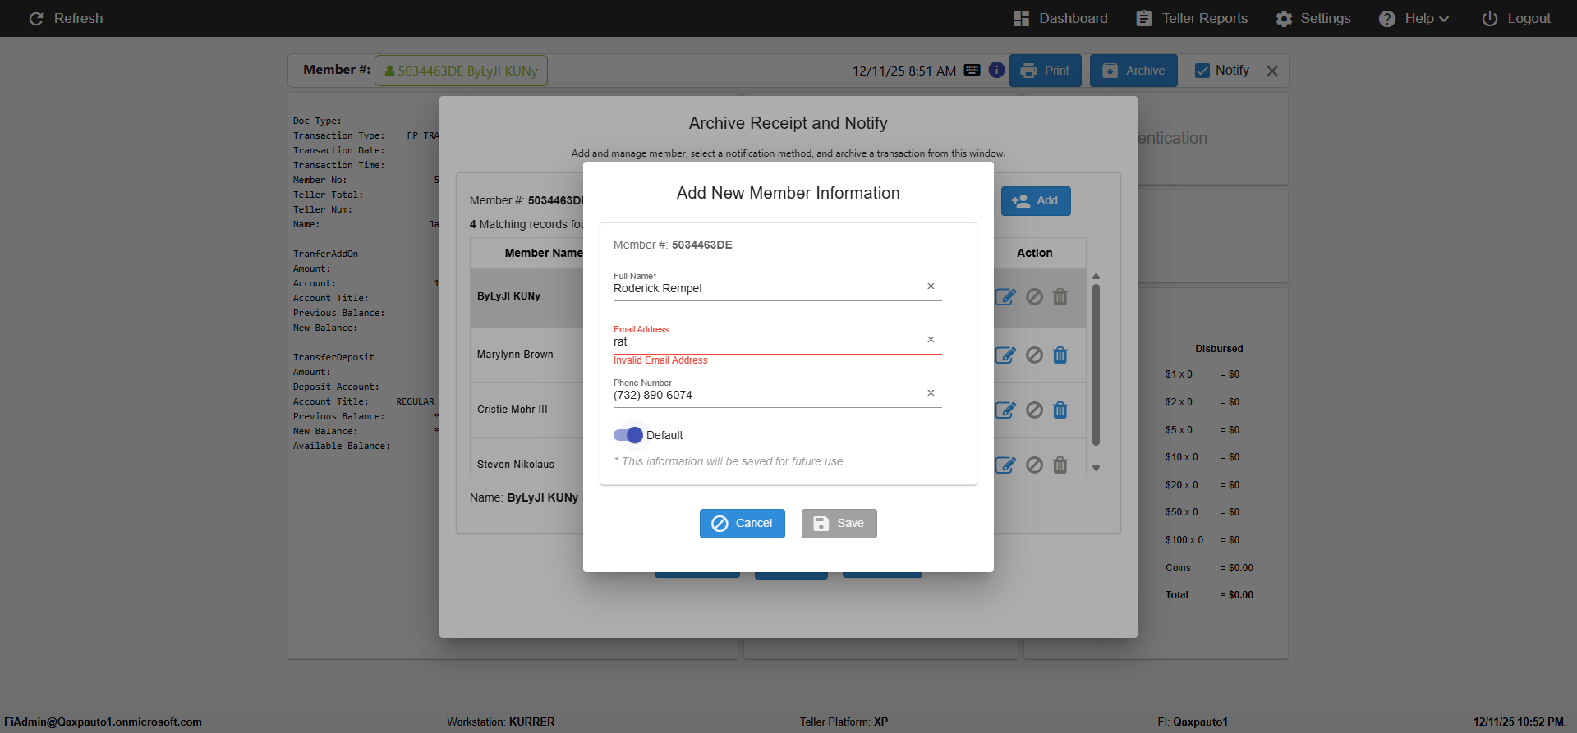Close the receipt panel with X
This screenshot has width=1577, height=733.
1272,71
